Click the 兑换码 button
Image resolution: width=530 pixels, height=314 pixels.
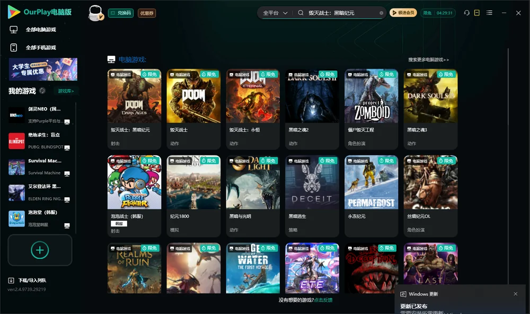pos(121,13)
